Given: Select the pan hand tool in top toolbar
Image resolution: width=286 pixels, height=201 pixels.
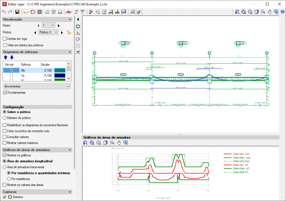Looking at the screenshot, I should (x=269, y=12).
